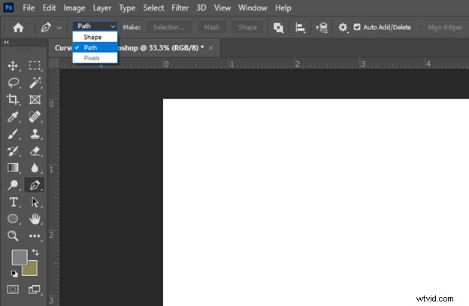
Task: Open the Edit Toolbar three-dots icon
Action: 35,236
